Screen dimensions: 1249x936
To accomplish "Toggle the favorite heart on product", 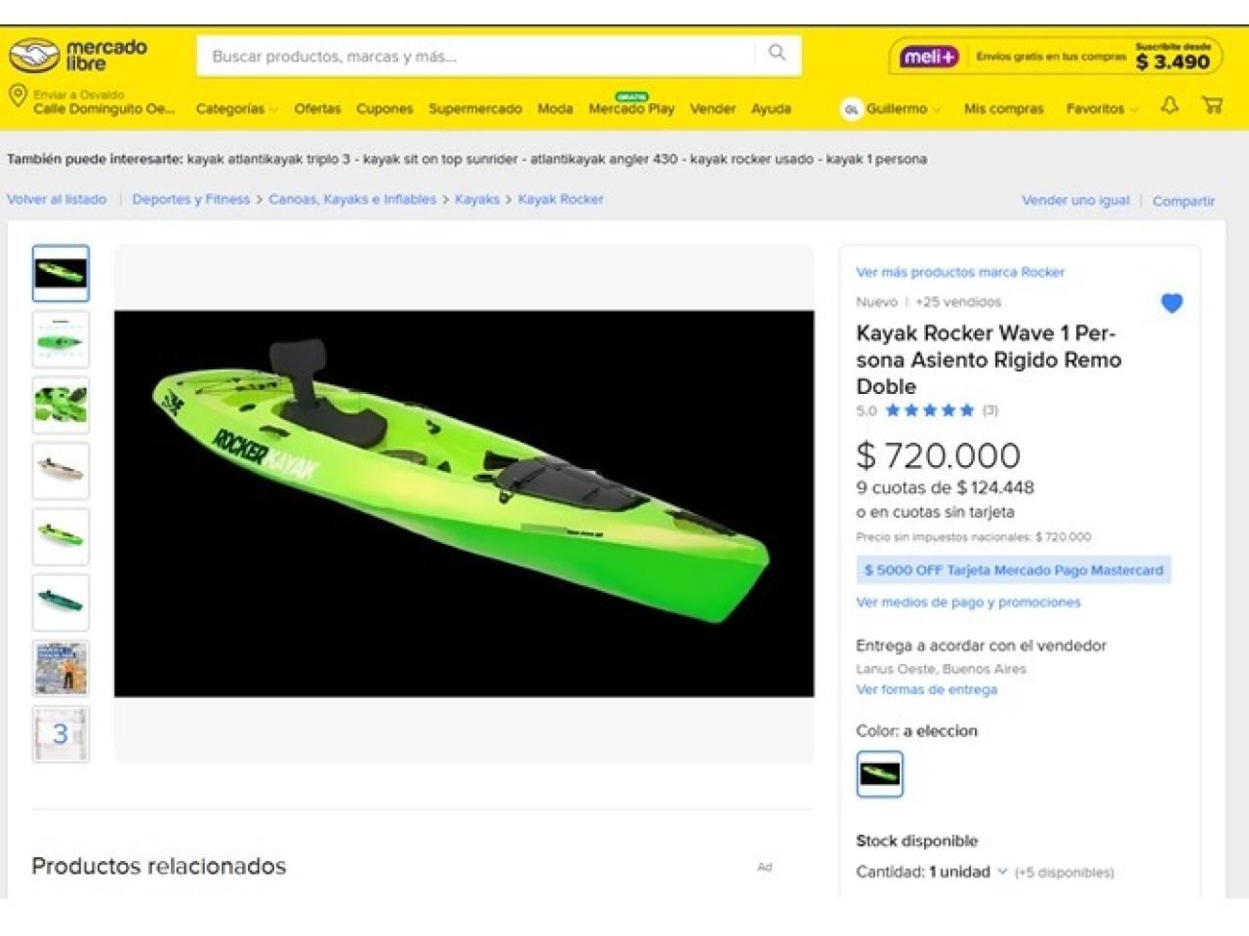I will pos(1172,303).
